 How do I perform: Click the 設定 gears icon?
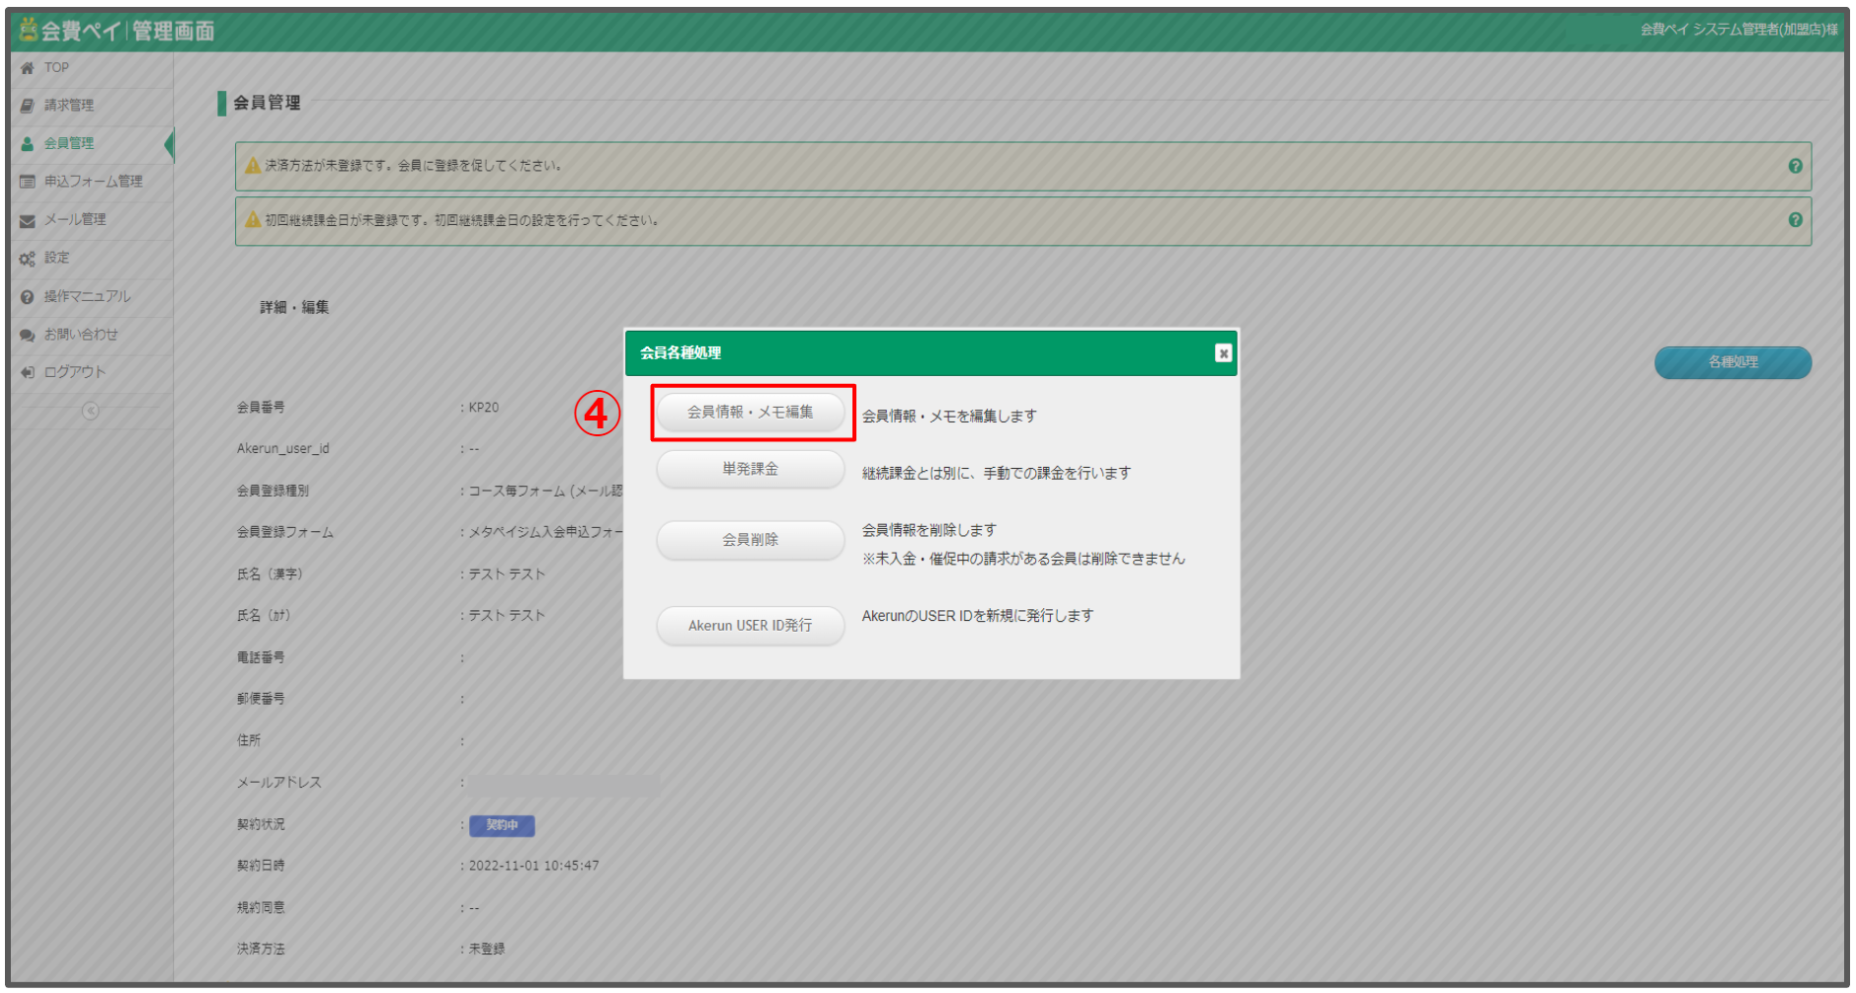[x=28, y=259]
